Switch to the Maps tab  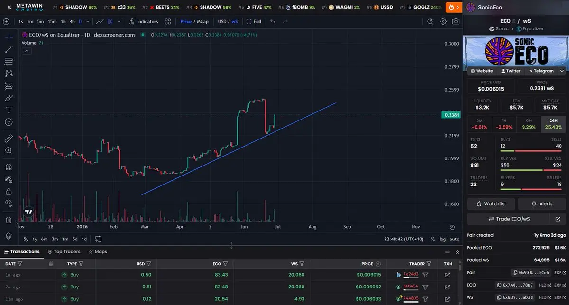(x=97, y=252)
